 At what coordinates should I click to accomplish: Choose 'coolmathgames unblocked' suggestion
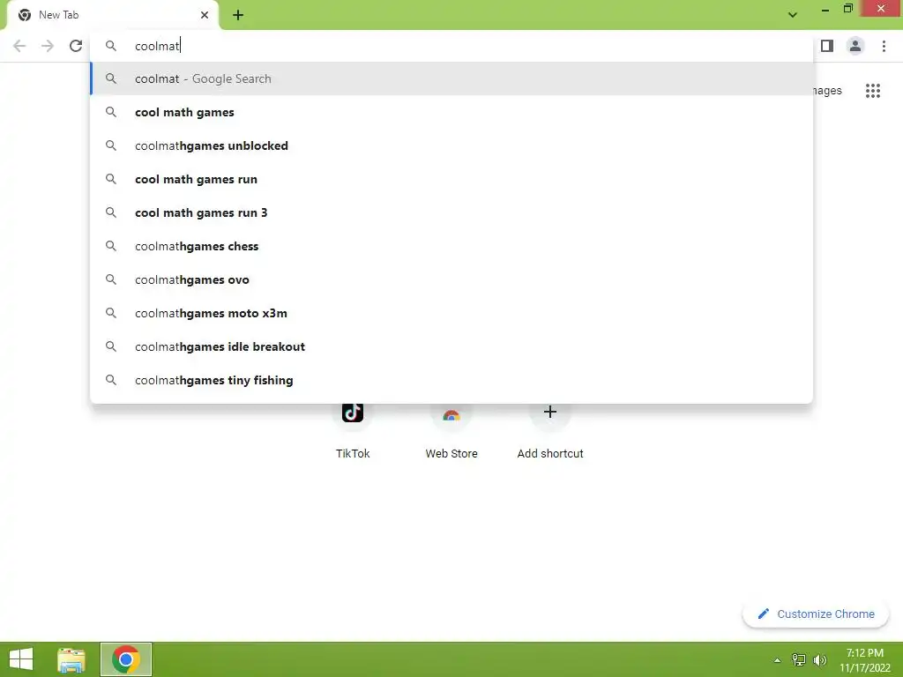451,145
